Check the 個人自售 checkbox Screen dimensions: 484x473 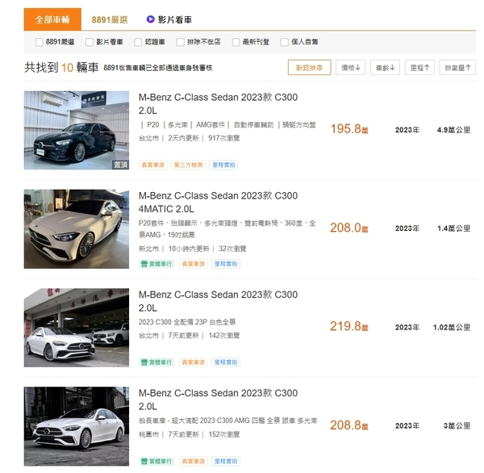click(284, 42)
